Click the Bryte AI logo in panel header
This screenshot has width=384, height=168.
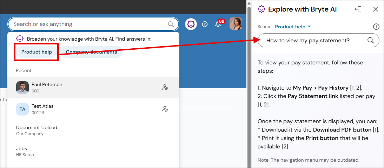tap(261, 9)
